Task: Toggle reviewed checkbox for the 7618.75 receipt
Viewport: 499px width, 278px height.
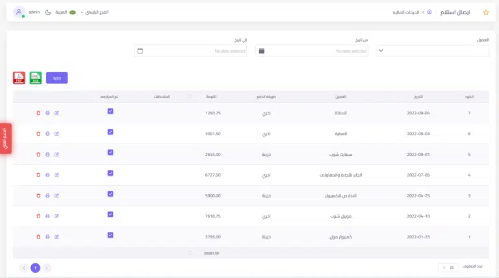Action: click(x=110, y=214)
